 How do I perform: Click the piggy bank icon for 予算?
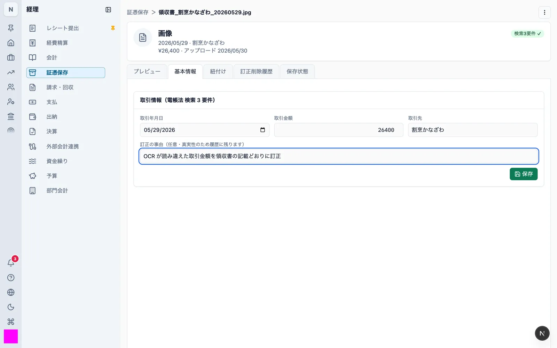click(x=32, y=176)
